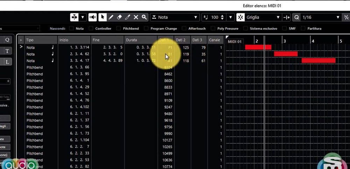Check the Program Change hide checkbox

click(x=146, y=29)
